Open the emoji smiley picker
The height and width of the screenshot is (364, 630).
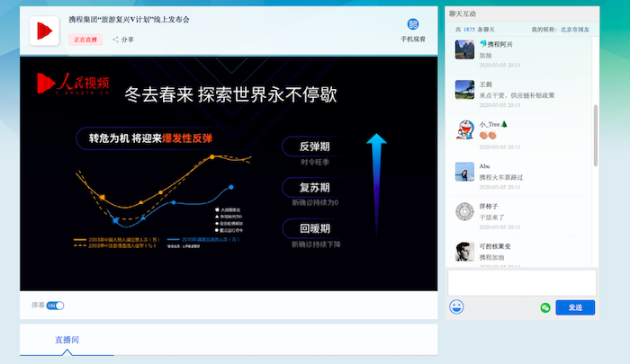[456, 307]
